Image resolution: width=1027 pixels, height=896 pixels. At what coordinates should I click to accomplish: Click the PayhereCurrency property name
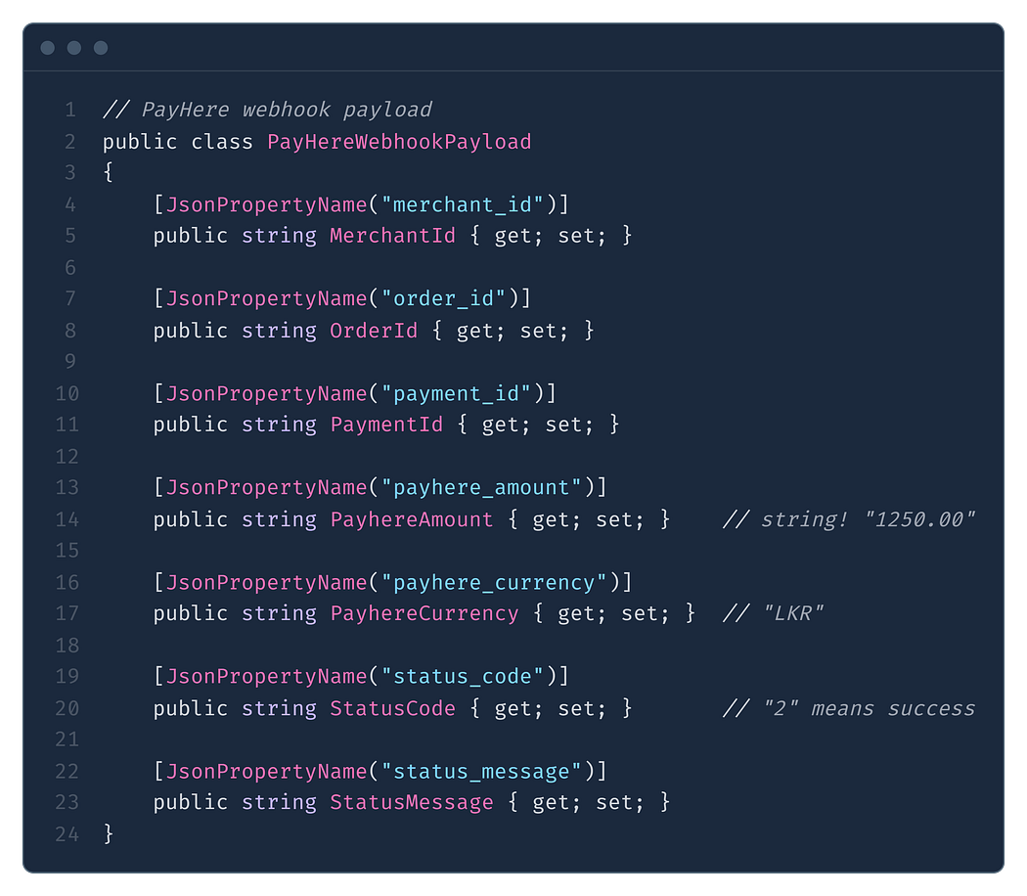point(424,613)
